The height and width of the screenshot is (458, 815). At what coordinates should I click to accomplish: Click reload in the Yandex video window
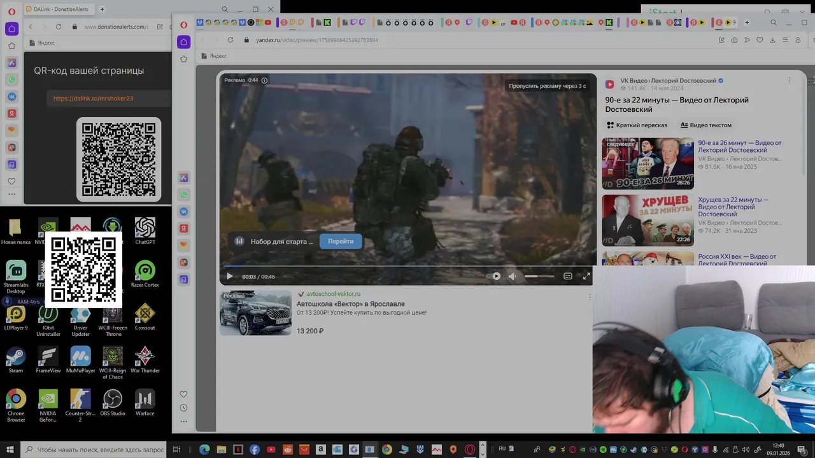[x=230, y=39]
